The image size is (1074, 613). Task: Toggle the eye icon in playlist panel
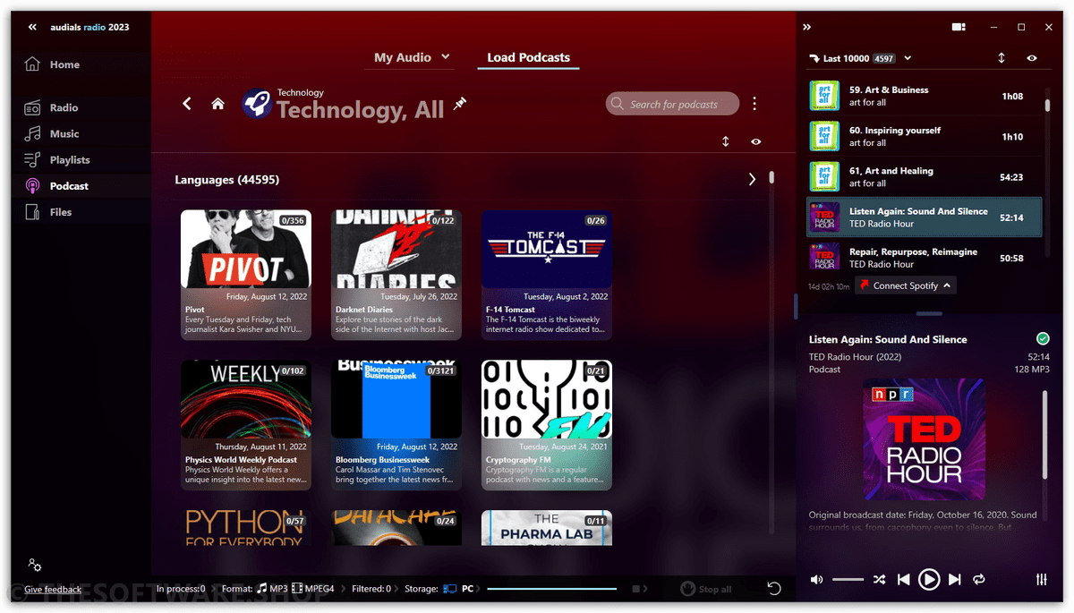[1032, 58]
